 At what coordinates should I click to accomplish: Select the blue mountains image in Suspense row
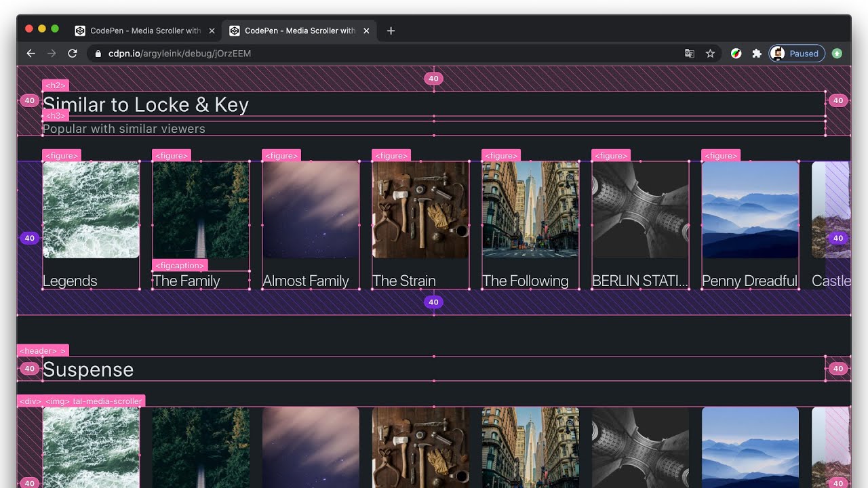click(750, 447)
